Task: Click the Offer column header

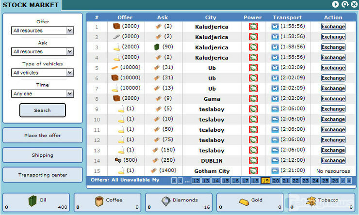Action: (x=125, y=17)
